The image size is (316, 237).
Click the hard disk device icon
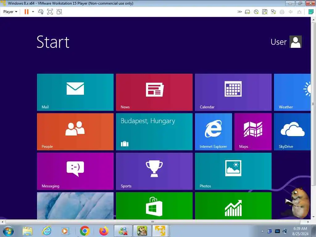click(247, 12)
